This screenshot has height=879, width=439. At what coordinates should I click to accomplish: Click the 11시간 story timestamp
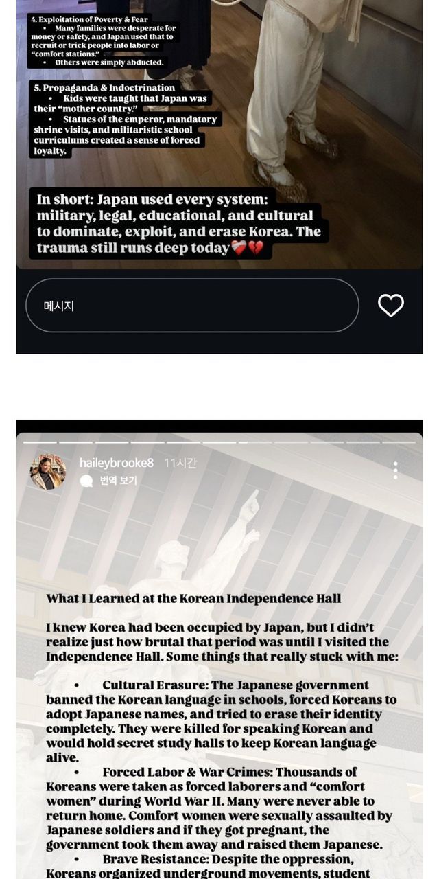point(180,463)
